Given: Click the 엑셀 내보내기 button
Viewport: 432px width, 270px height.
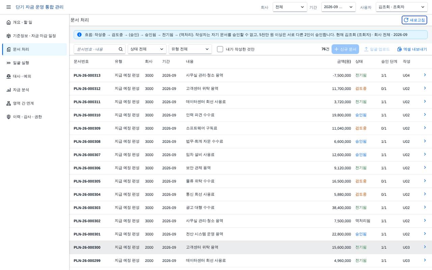Looking at the screenshot, I should pyautogui.click(x=412, y=49).
